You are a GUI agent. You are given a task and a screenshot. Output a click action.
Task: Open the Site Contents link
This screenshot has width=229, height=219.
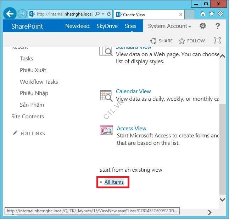[x=28, y=117]
